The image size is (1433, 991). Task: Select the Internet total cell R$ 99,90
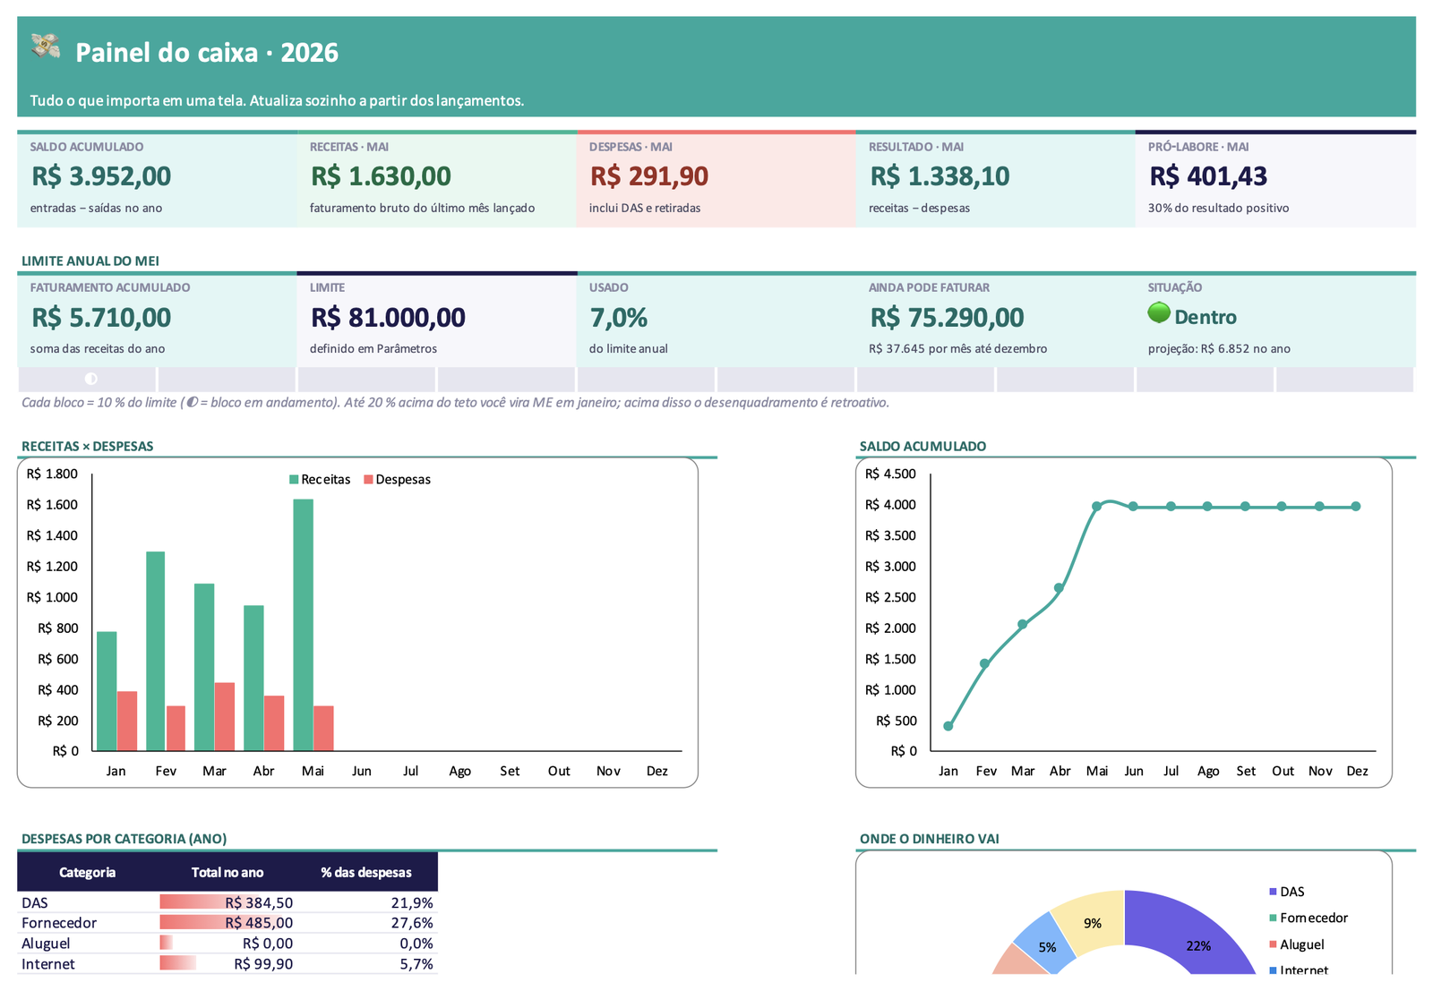point(227,964)
